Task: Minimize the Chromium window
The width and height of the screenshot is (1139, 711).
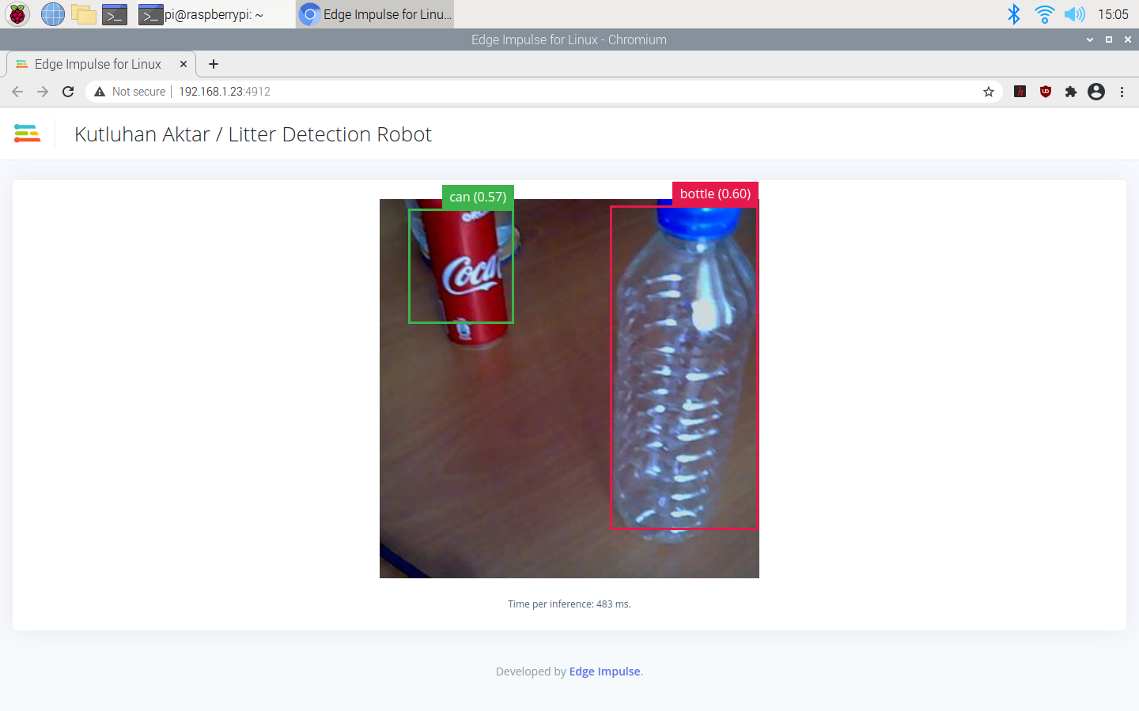Action: 1090,39
